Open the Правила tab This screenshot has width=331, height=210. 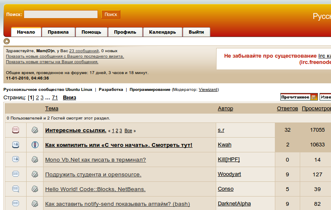click(x=58, y=32)
